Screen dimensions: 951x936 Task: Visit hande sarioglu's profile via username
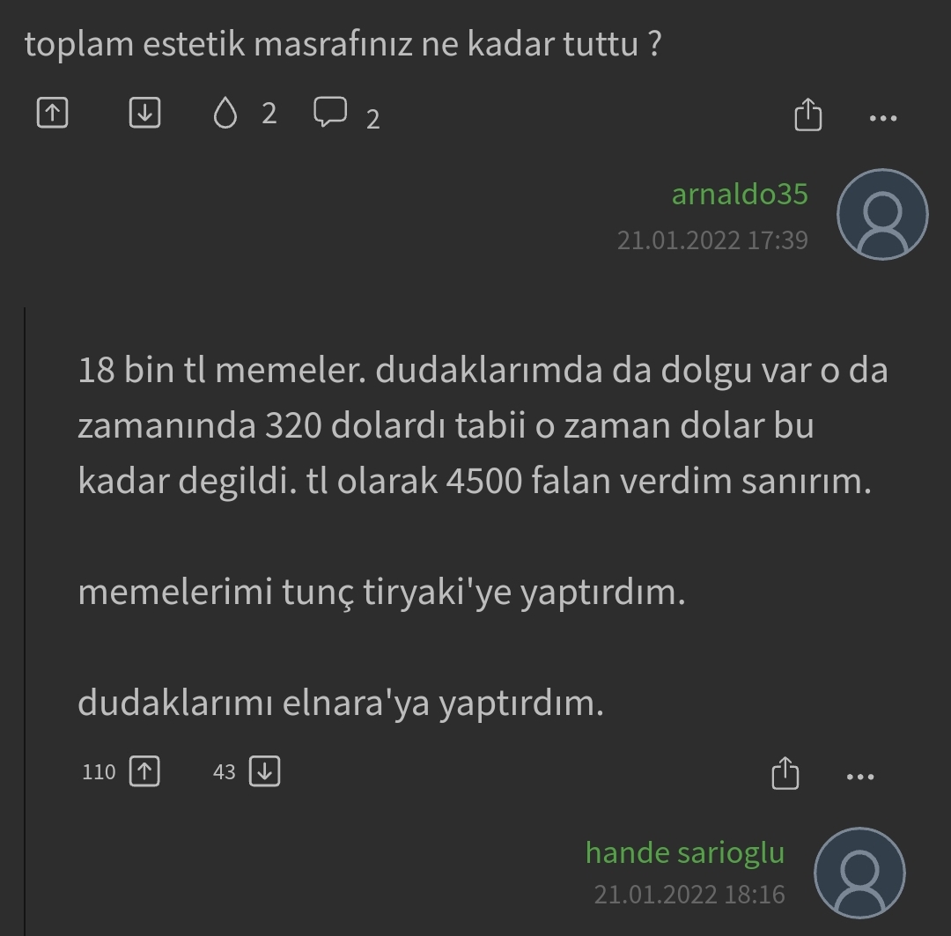tap(684, 852)
